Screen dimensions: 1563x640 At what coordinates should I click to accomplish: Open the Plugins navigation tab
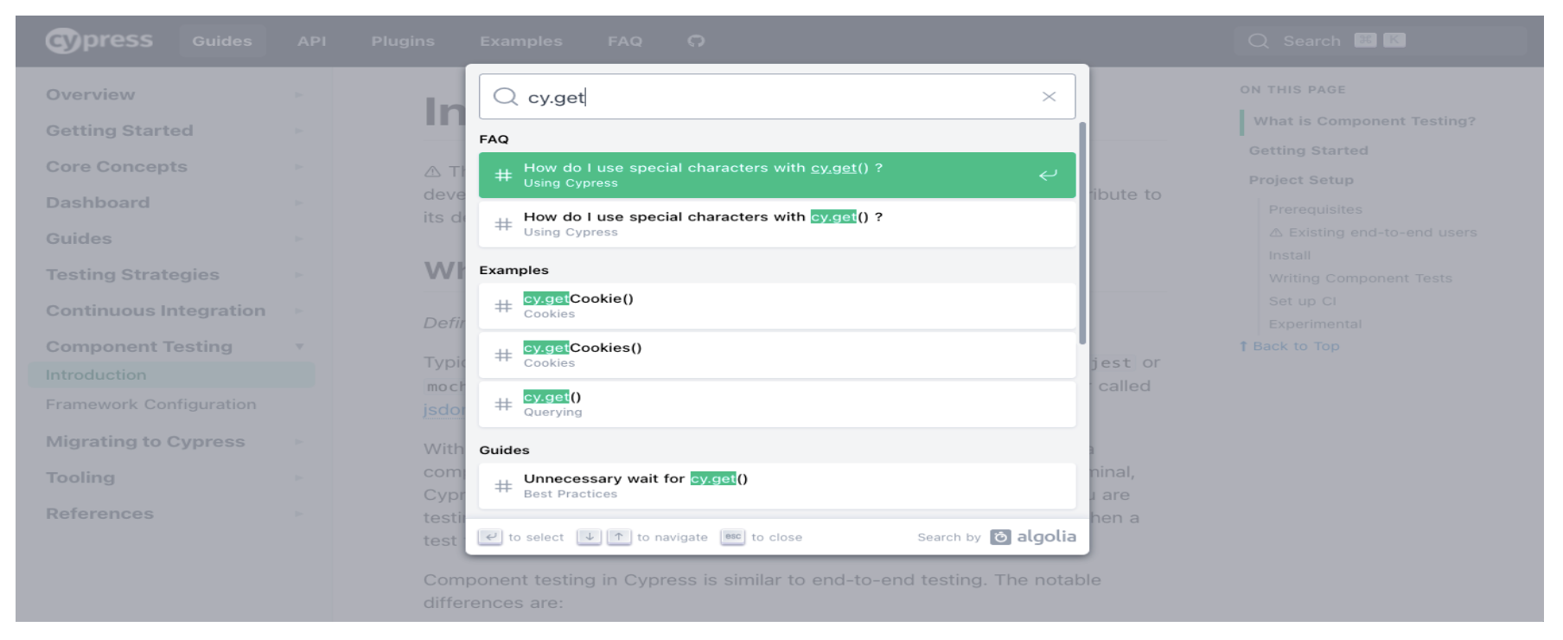click(403, 41)
